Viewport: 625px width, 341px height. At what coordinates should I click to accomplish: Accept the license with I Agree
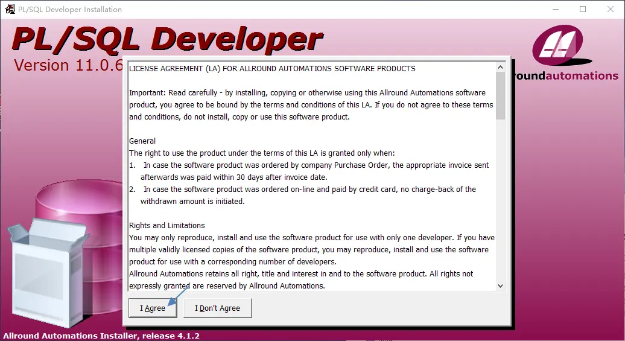[153, 308]
